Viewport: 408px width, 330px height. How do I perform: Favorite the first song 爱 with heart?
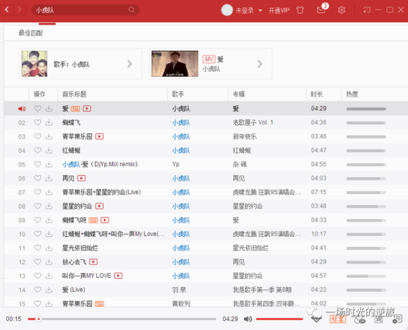[x=38, y=109]
